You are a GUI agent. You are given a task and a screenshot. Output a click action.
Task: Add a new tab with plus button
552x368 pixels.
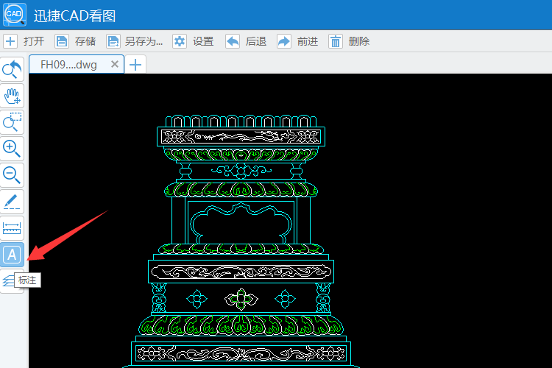(x=135, y=65)
